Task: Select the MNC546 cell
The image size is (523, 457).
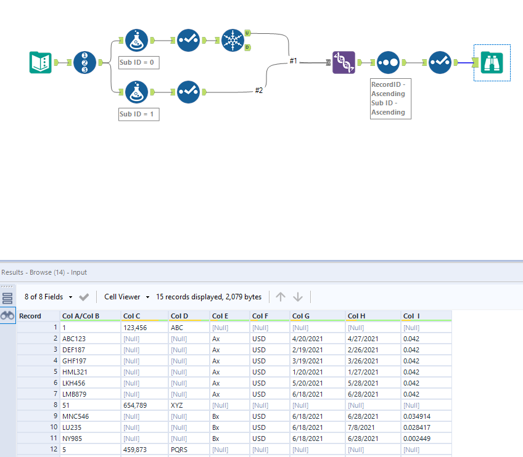Action: point(91,416)
